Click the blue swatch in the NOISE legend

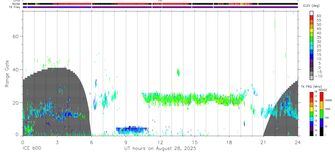pyautogui.click(x=321, y=122)
